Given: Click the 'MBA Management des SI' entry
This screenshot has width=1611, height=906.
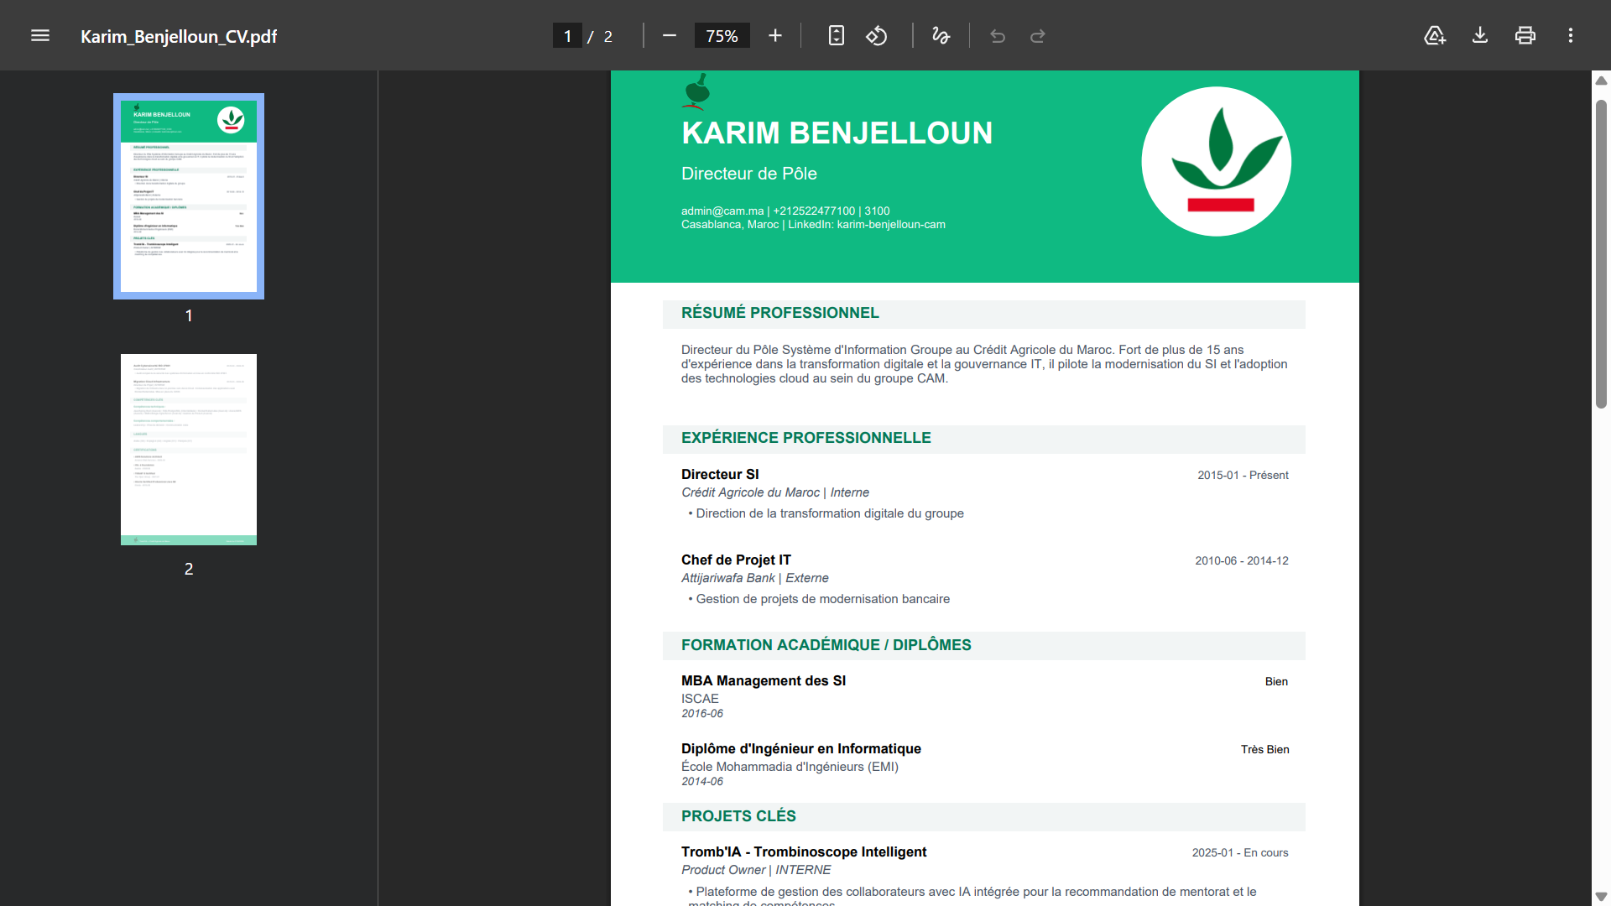Looking at the screenshot, I should coord(764,681).
